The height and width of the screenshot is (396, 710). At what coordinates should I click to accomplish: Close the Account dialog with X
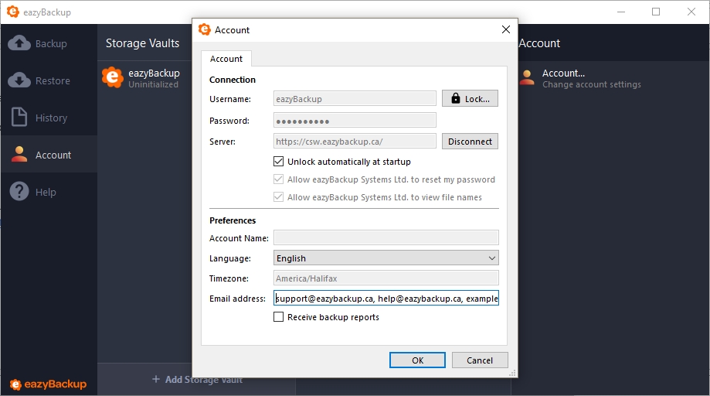point(506,29)
